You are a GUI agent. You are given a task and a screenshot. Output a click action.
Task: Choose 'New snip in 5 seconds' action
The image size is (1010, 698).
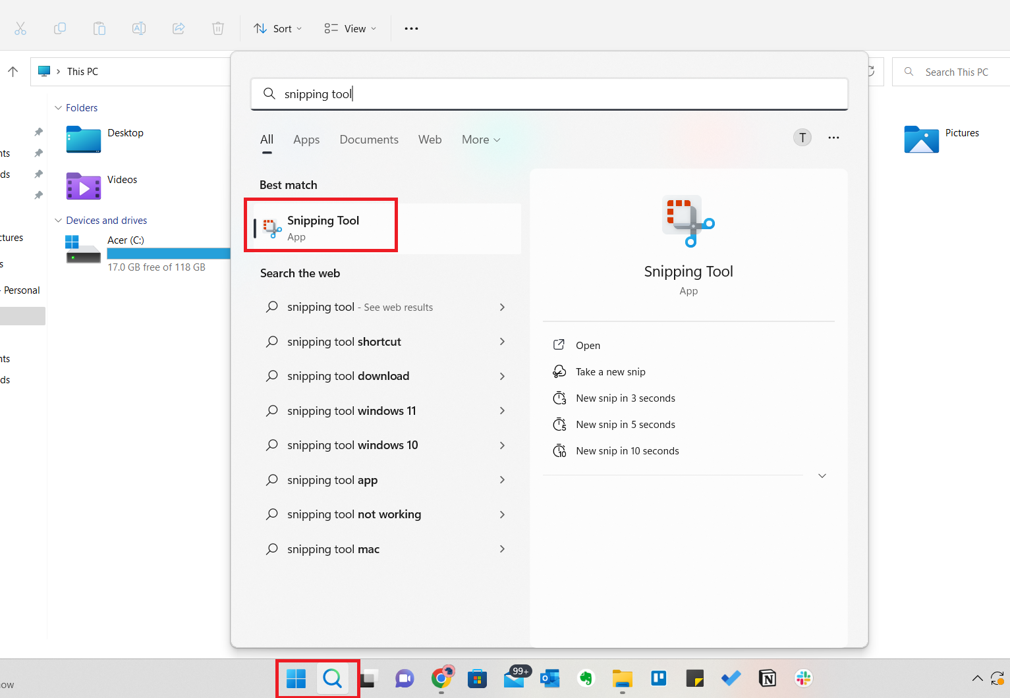pos(614,425)
